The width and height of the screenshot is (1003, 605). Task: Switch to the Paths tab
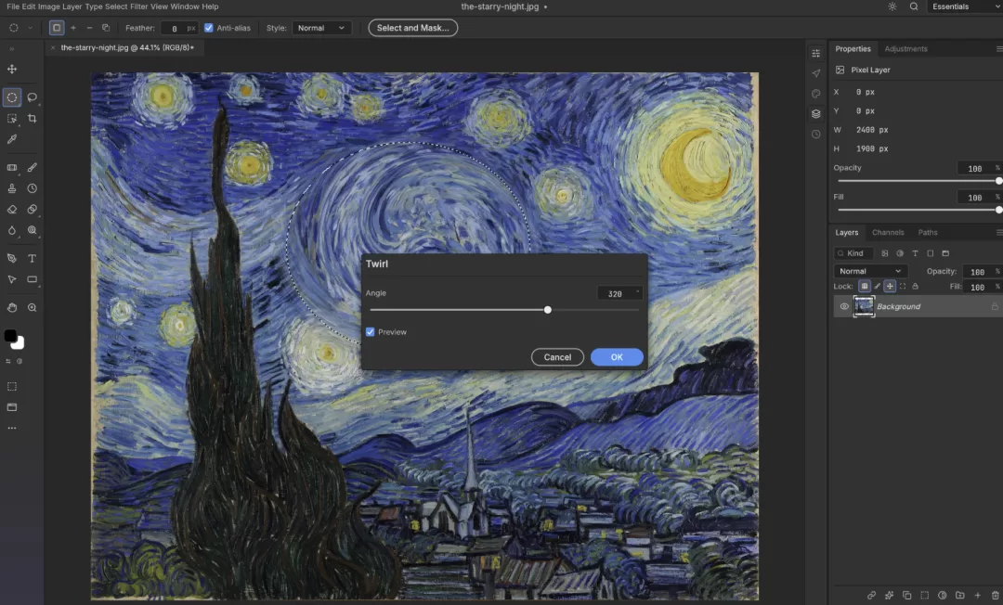[928, 233]
